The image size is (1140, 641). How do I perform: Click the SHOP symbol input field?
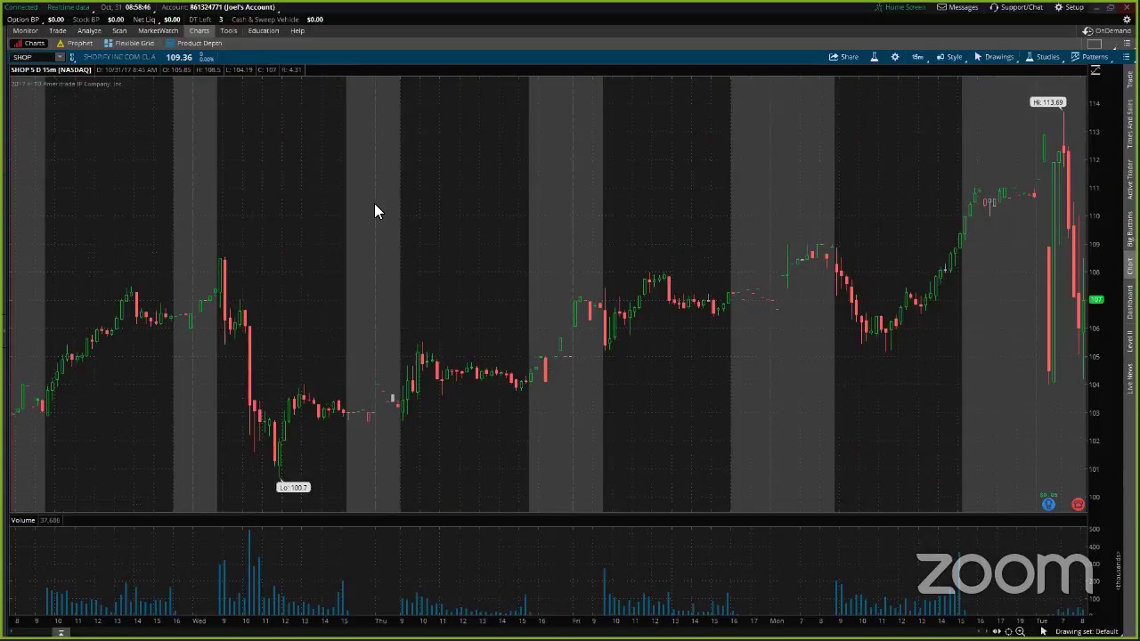(x=33, y=57)
